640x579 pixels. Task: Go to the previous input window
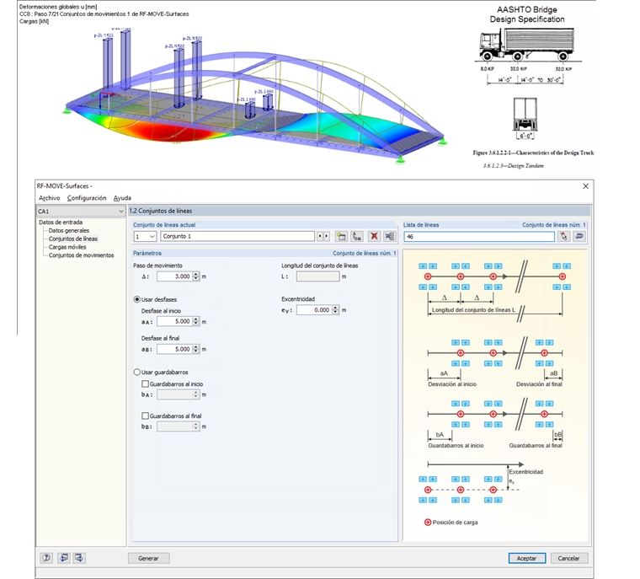(x=64, y=558)
